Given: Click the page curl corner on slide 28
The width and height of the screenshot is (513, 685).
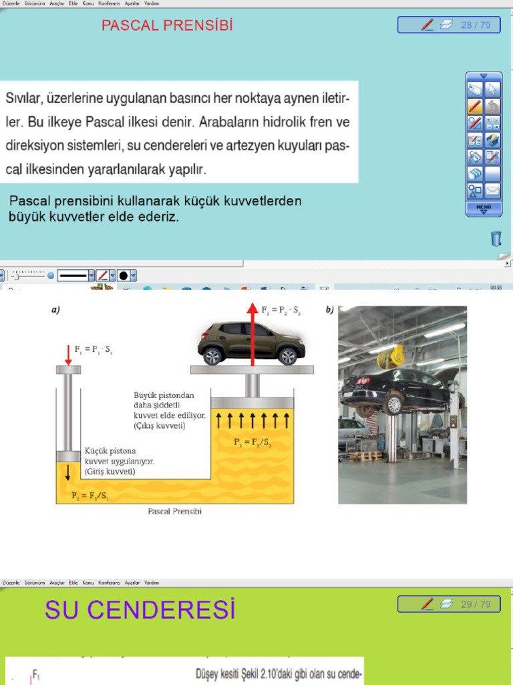Looking at the screenshot, I should click(505, 256).
